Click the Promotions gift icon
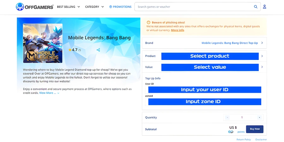 point(110,7)
